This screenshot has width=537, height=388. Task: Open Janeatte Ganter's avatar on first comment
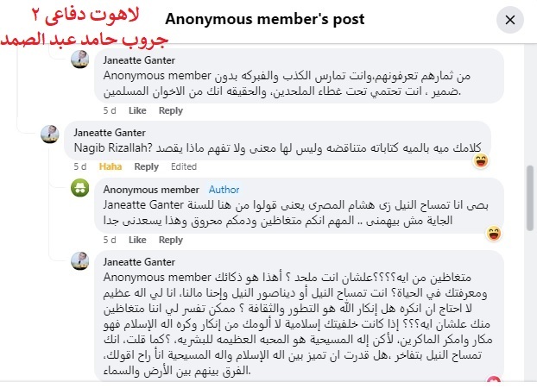(x=79, y=59)
